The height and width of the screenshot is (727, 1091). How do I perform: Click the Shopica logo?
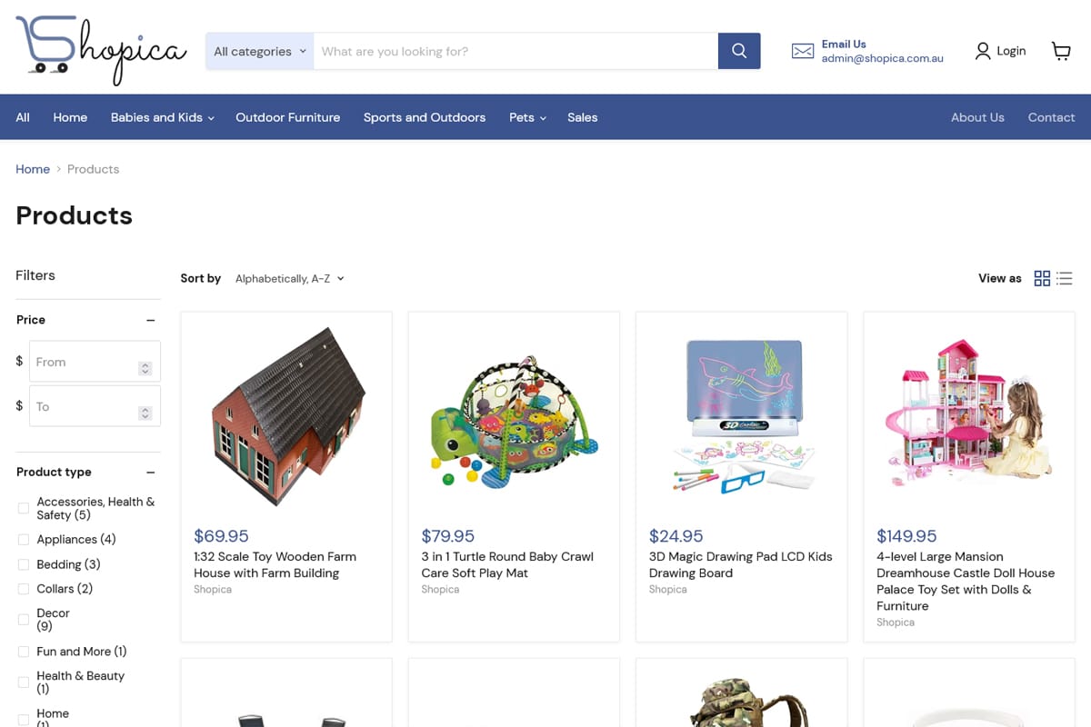[101, 49]
